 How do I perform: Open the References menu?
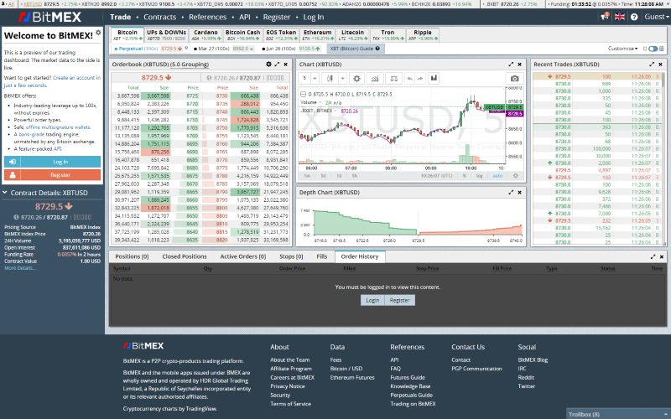[207, 17]
